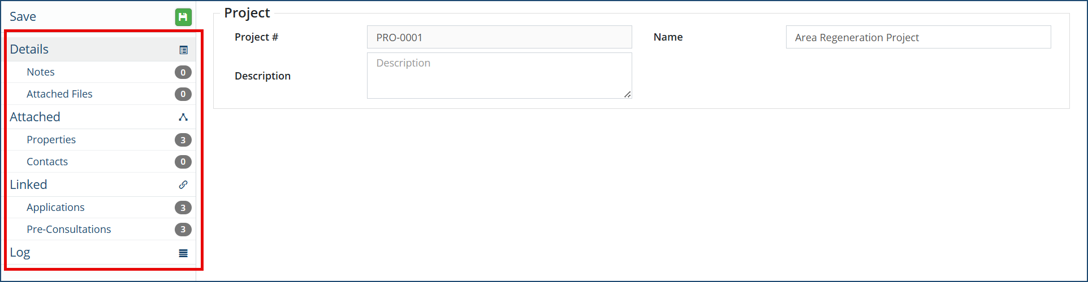Click the Linked chain icon

pos(183,185)
